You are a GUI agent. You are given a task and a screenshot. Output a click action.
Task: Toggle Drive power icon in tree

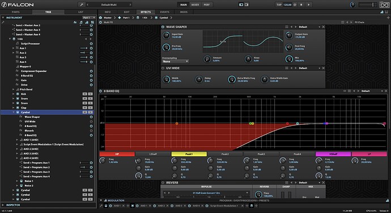[x=91, y=85]
